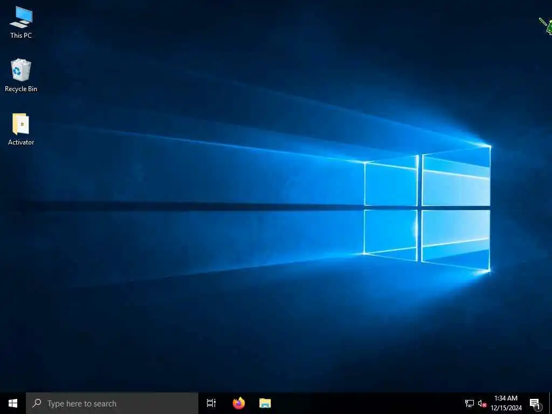Click the muted volume tray icon
The height and width of the screenshot is (414, 552).
(482, 403)
